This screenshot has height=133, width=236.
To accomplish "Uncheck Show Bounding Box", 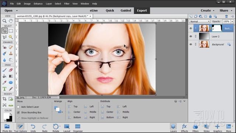I will tap(18, 112).
